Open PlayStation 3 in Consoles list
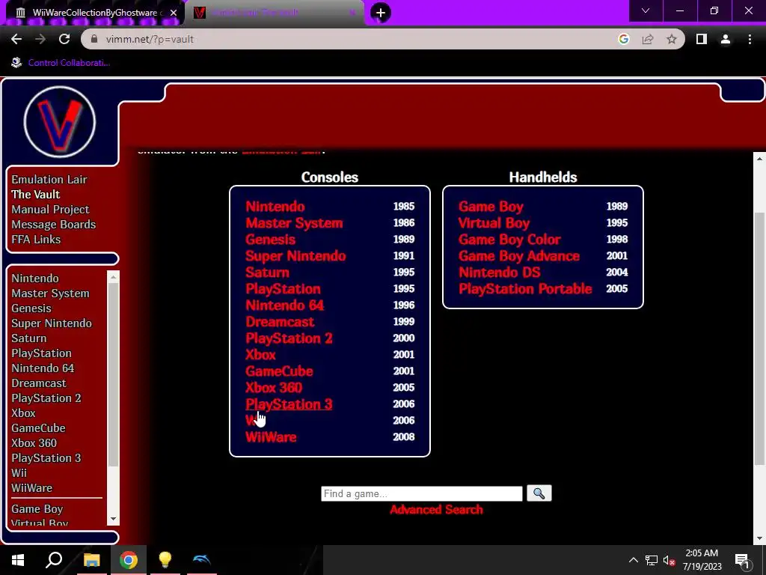 [x=289, y=404]
